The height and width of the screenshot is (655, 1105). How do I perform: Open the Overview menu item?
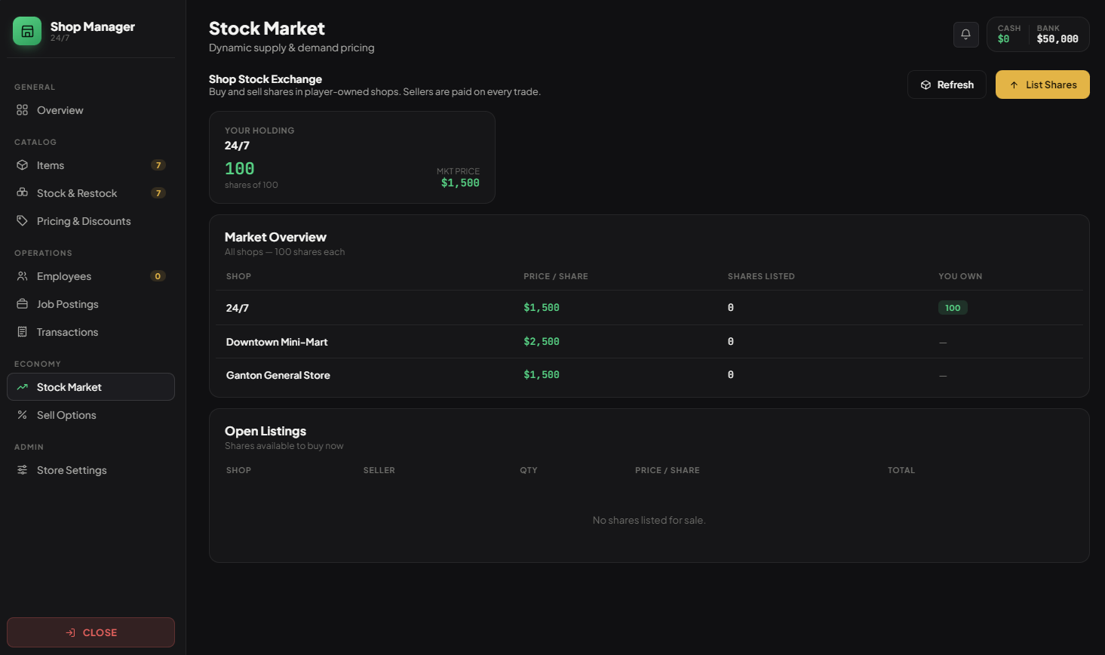pos(91,110)
